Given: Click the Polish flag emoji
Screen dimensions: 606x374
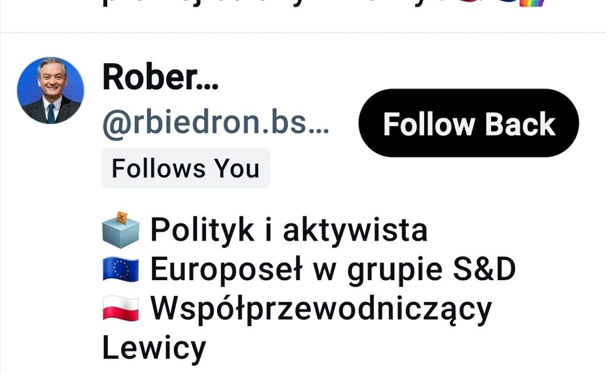Looking at the screenshot, I should tap(121, 309).
